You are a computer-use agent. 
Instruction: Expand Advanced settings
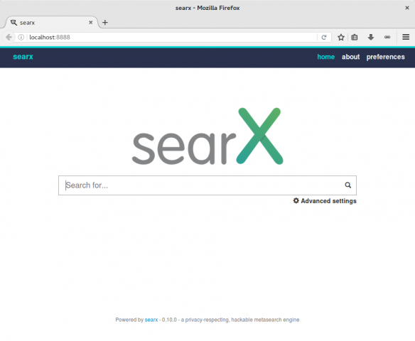click(325, 201)
